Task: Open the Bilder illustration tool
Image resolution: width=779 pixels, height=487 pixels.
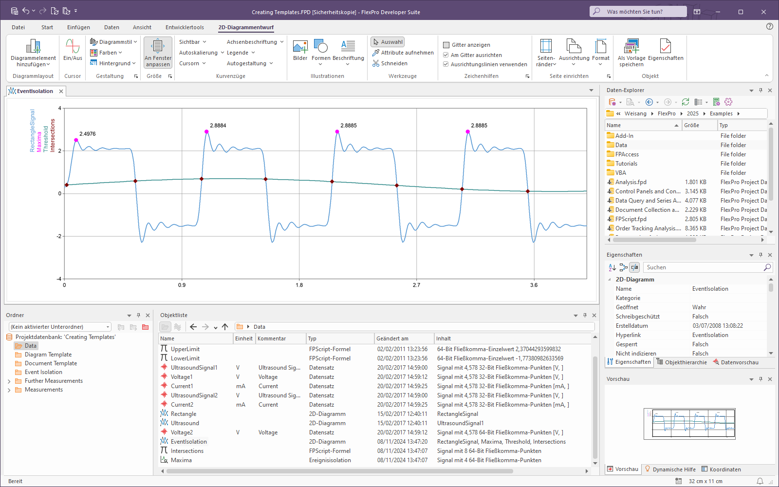Action: point(300,47)
